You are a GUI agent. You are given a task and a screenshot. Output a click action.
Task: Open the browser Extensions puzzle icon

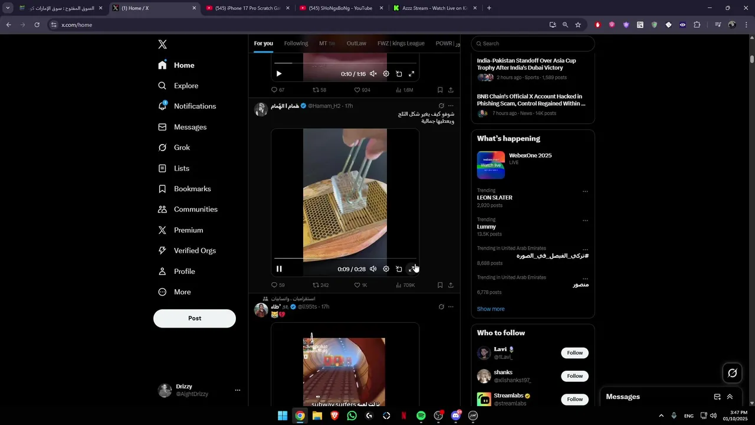tap(697, 25)
